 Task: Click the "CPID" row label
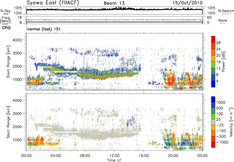pyautogui.click(x=6, y=28)
